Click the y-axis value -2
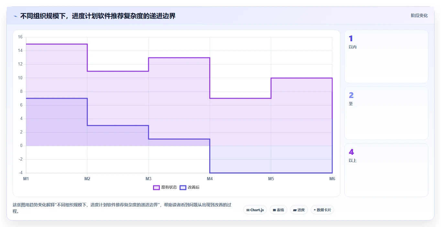Image resolution: width=441 pixels, height=227 pixels. [x=20, y=159]
